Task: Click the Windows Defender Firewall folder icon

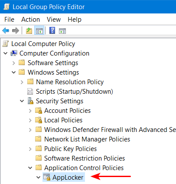Action: coord(39,129)
